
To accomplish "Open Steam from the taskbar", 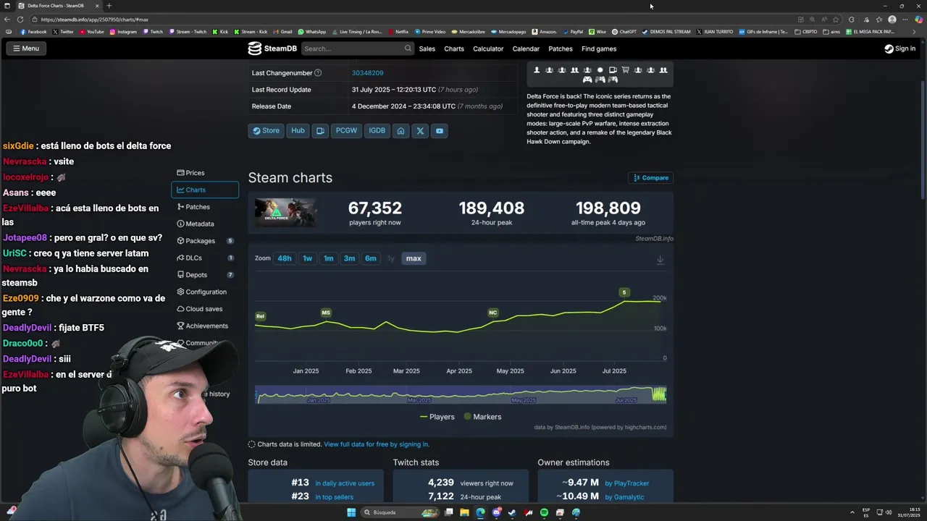I will pyautogui.click(x=512, y=512).
